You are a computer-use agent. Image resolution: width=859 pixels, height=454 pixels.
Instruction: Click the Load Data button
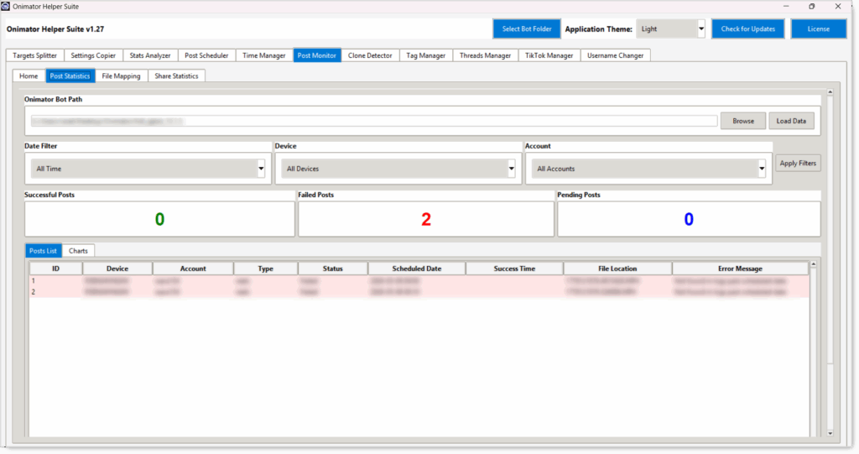791,121
